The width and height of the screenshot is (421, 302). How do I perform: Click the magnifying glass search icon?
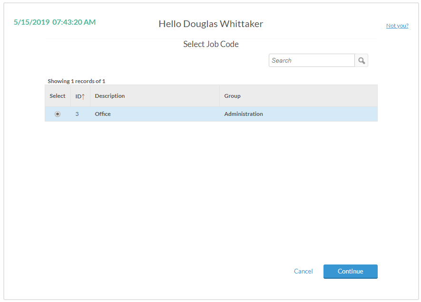pos(362,60)
